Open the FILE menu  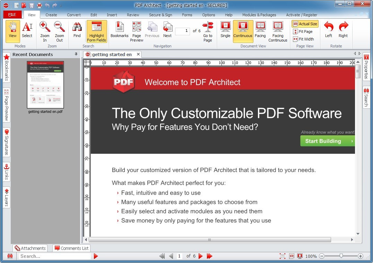click(x=12, y=15)
